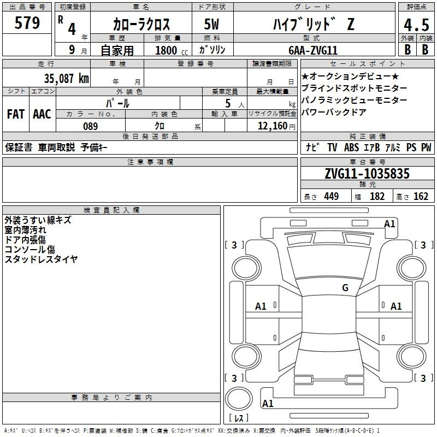Select the スタッドレスタイヤ inspector note
437x437 pixels.
(42, 259)
